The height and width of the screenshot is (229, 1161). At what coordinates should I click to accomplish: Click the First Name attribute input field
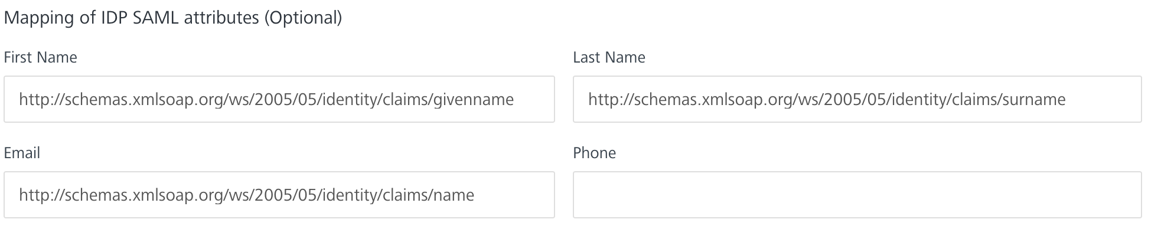click(279, 99)
